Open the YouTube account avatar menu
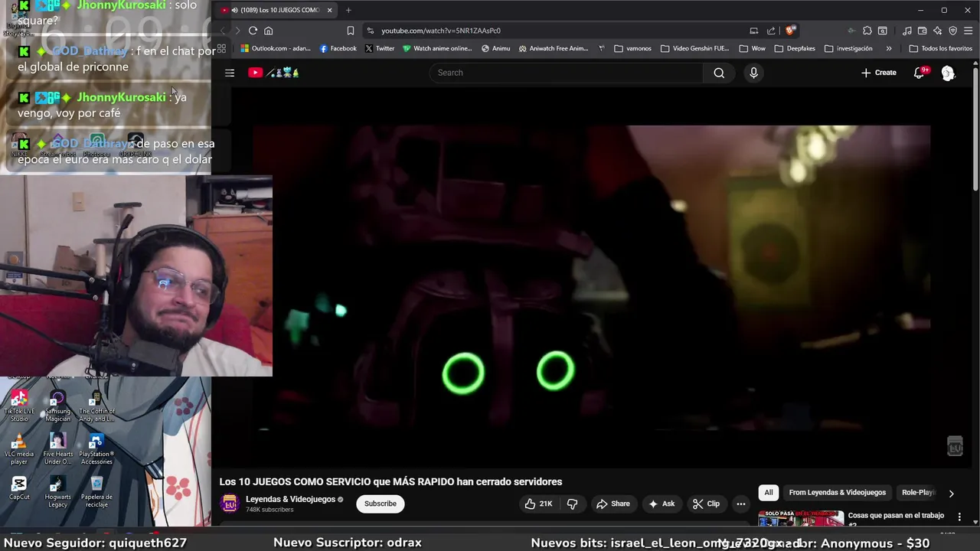 (948, 73)
